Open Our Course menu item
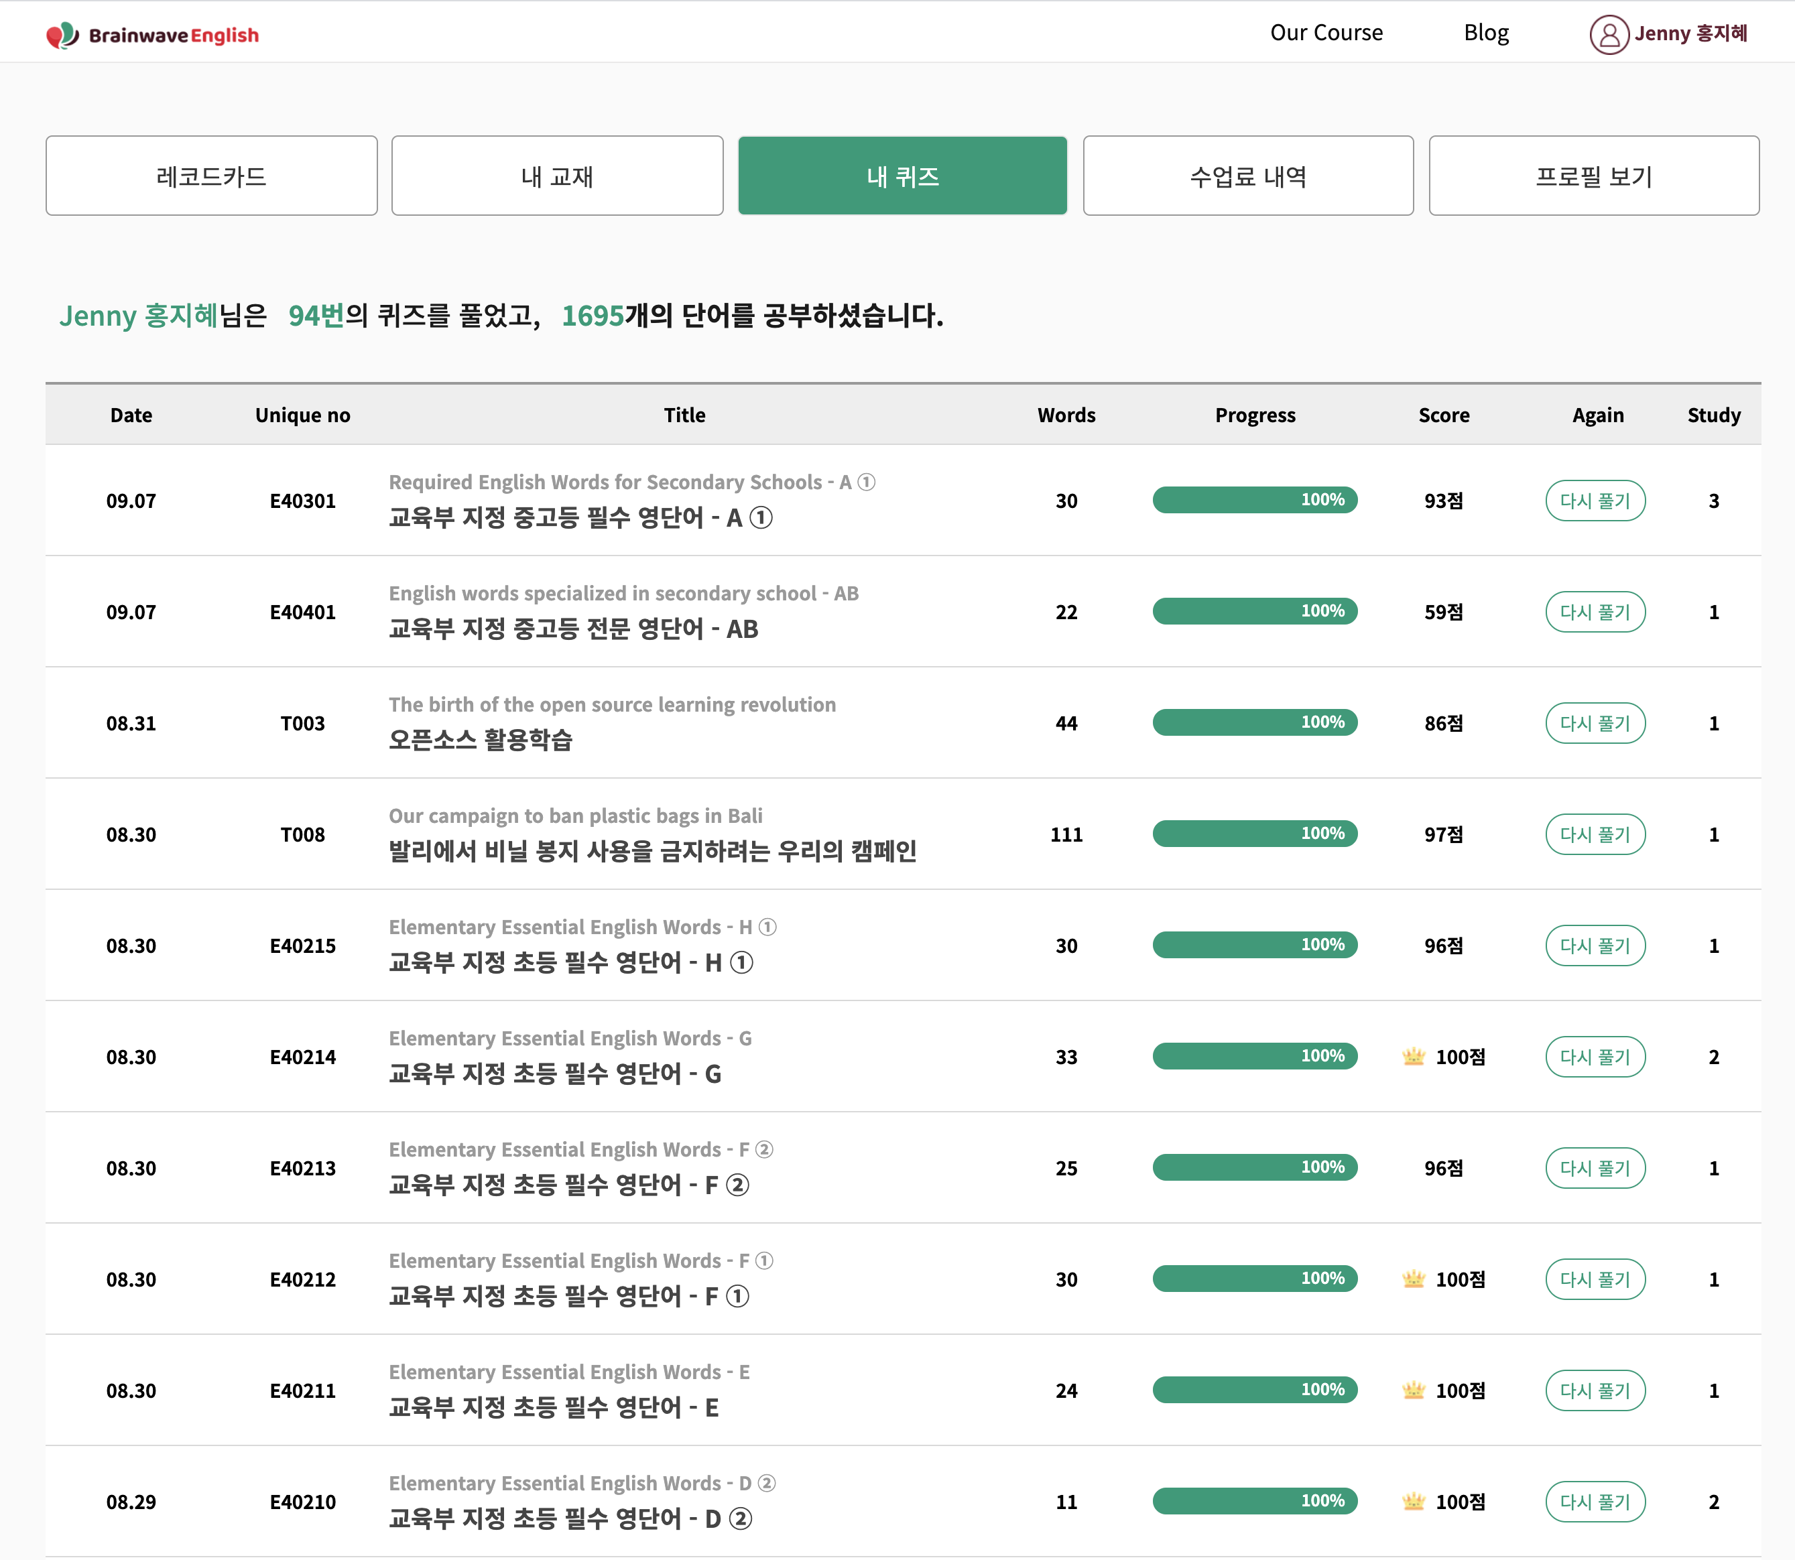Screen dimensions: 1795x1560 (x=1326, y=33)
